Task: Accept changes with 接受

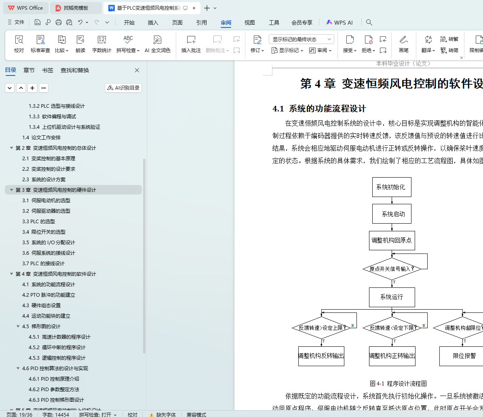Action: [x=350, y=44]
